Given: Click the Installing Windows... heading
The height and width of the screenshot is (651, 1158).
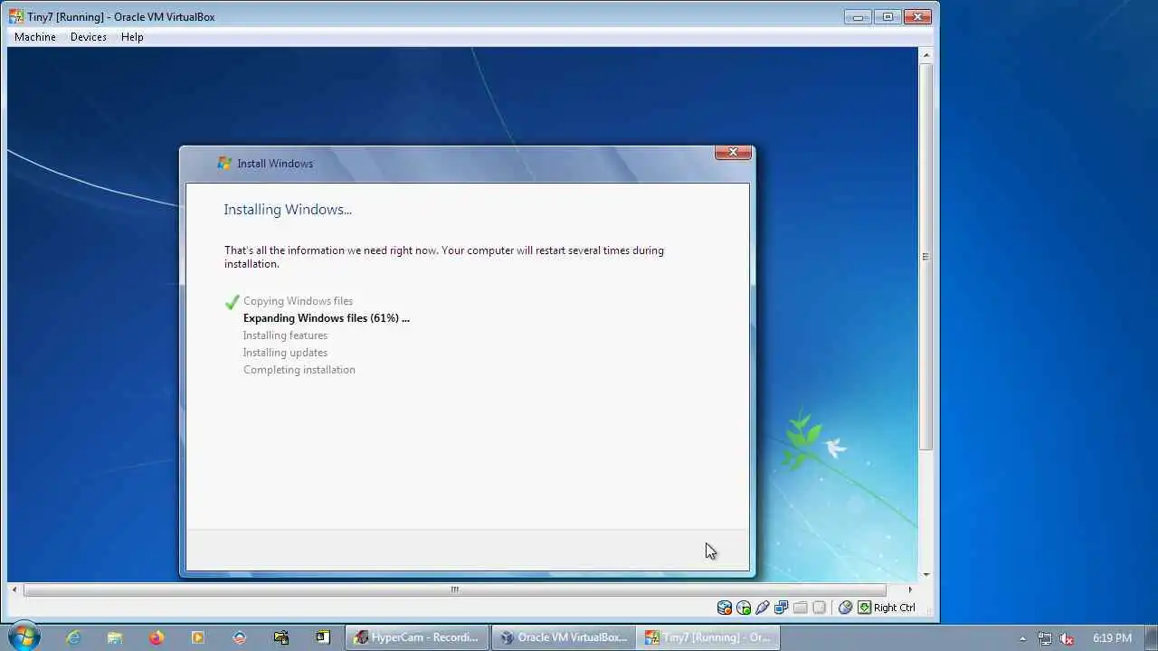Looking at the screenshot, I should [x=288, y=210].
